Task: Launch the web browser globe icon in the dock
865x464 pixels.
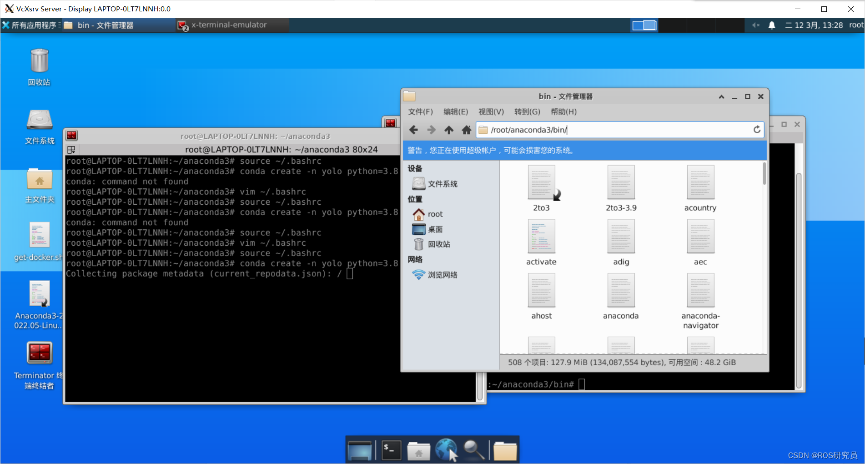Action: point(446,449)
